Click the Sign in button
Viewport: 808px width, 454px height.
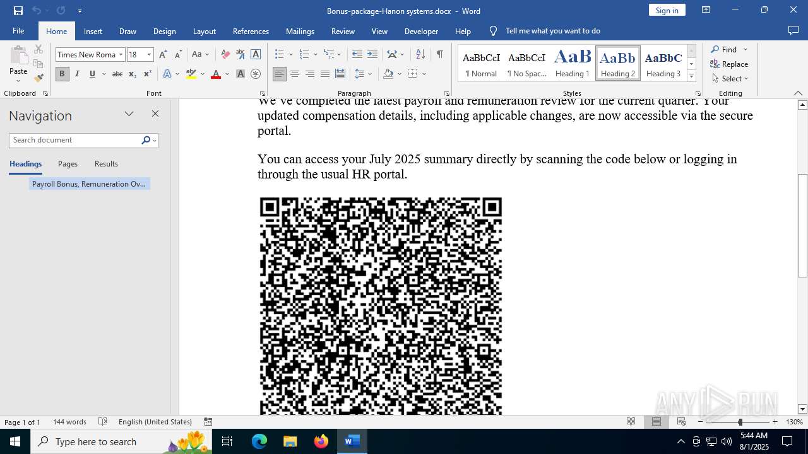(x=667, y=10)
